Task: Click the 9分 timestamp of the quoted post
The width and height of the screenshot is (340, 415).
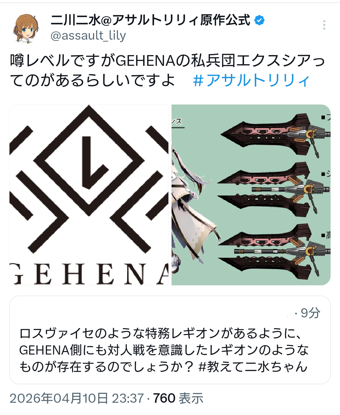Action: 310,313
